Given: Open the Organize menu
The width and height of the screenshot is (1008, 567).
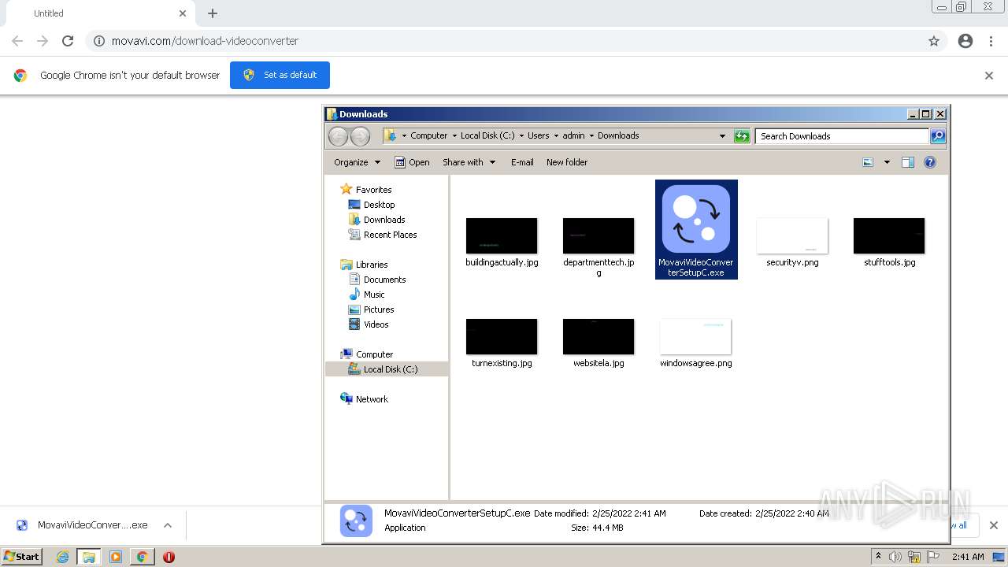Looking at the screenshot, I should coord(357,162).
